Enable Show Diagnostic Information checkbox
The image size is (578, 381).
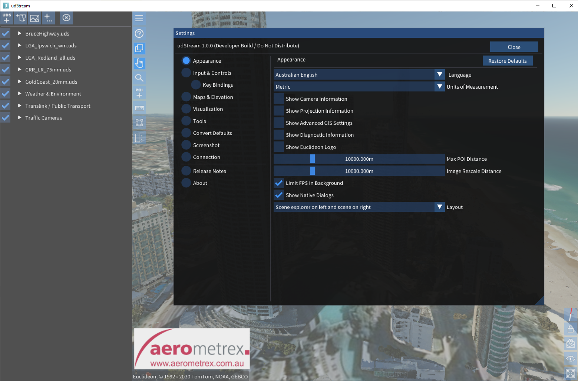[279, 135]
